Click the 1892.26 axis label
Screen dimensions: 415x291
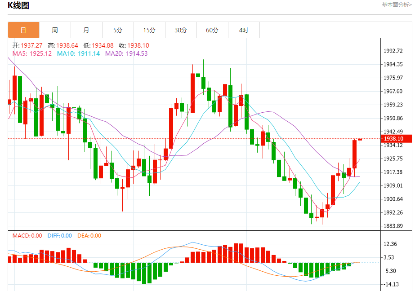tap(393, 212)
